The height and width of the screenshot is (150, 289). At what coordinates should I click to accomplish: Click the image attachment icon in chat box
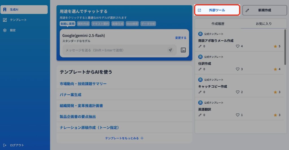pyautogui.click(x=183, y=50)
